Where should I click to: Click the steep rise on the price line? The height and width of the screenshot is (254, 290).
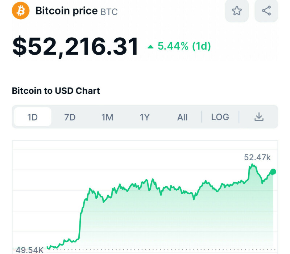(x=80, y=221)
